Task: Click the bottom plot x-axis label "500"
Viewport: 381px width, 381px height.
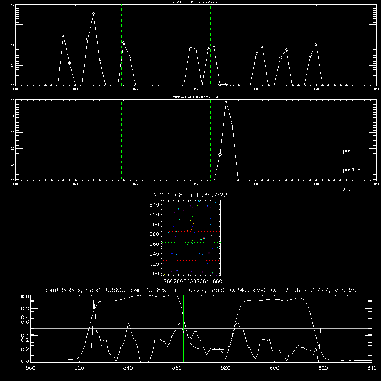Action: click(x=30, y=368)
